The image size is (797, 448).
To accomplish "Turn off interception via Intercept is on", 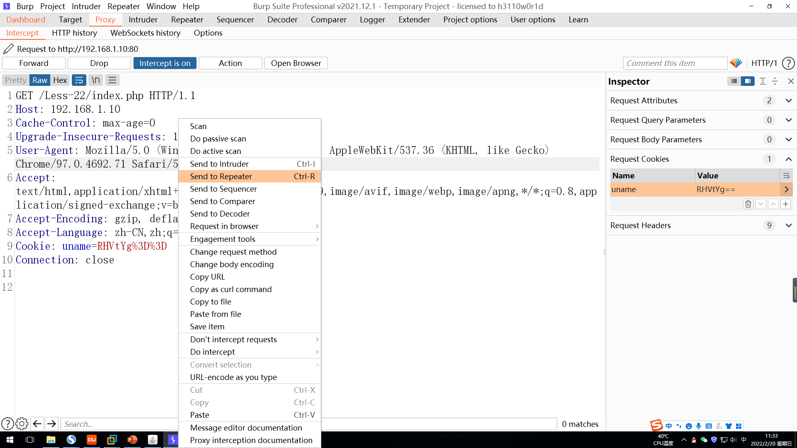I will coord(165,63).
